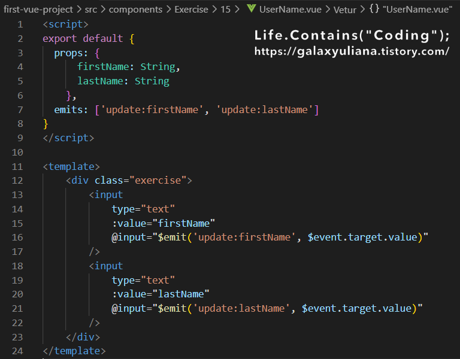460x359 pixels.
Task: Click the self-closing /> on line 17
Action: 95,251
